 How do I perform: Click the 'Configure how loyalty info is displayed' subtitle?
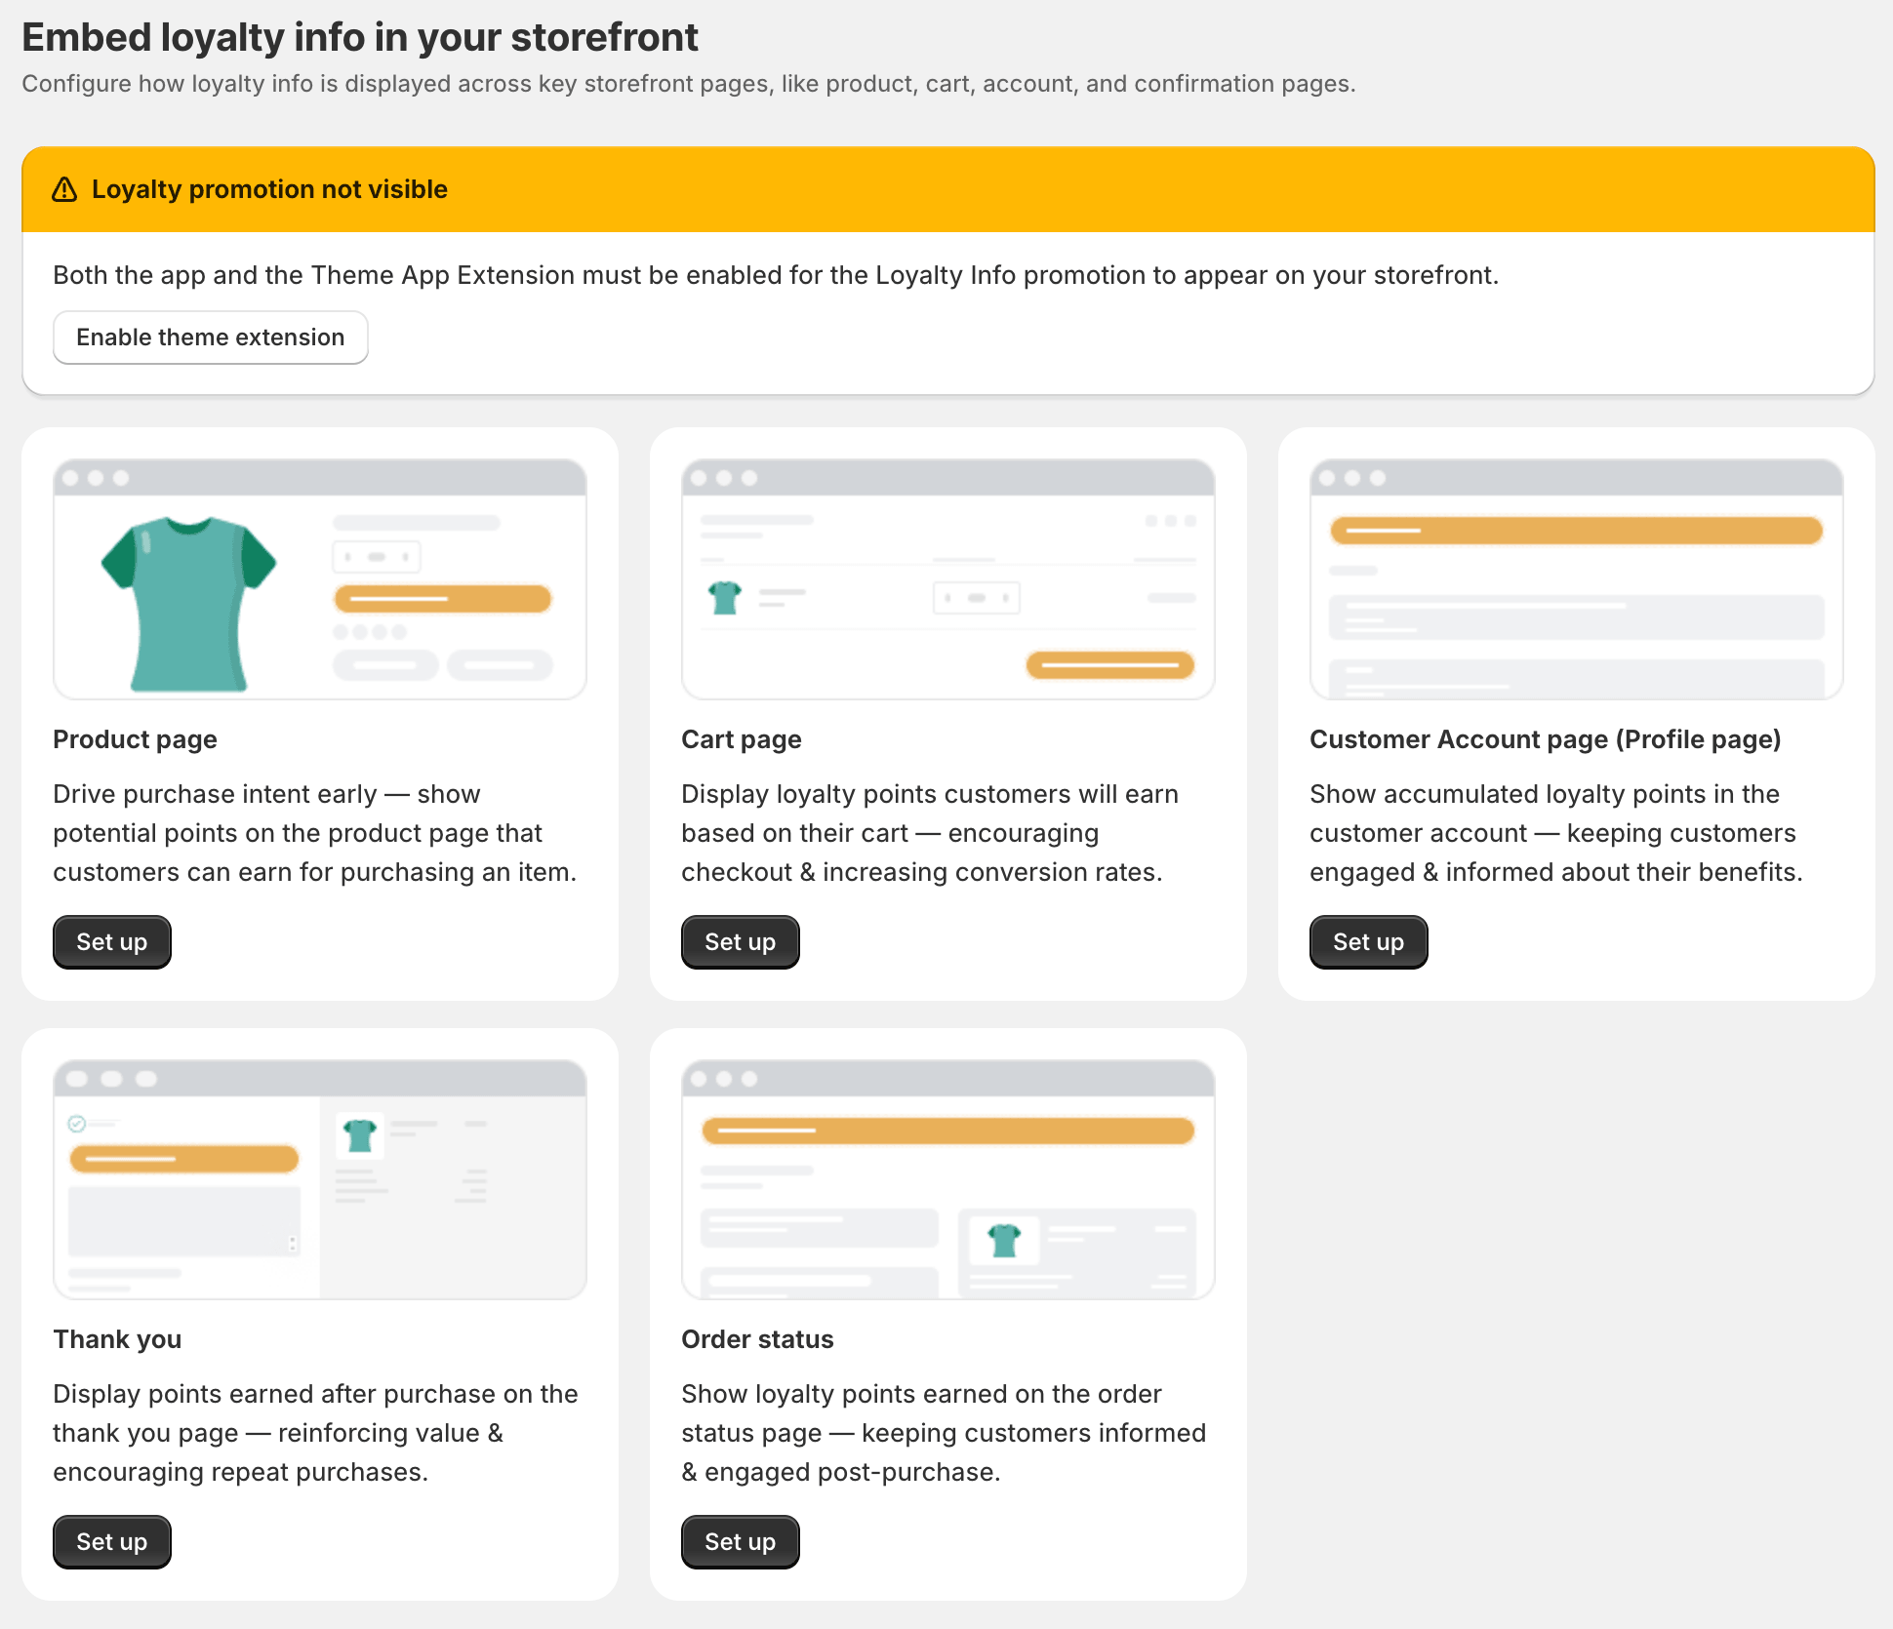coord(689,84)
